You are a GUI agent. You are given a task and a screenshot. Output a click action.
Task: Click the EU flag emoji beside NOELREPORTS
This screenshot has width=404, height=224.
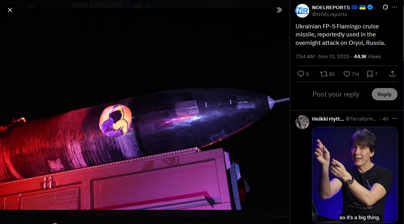(355, 7)
